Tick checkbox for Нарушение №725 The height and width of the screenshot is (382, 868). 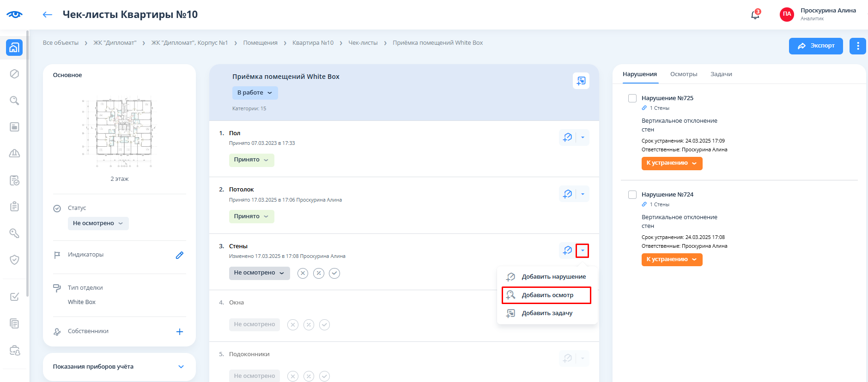pyautogui.click(x=632, y=98)
